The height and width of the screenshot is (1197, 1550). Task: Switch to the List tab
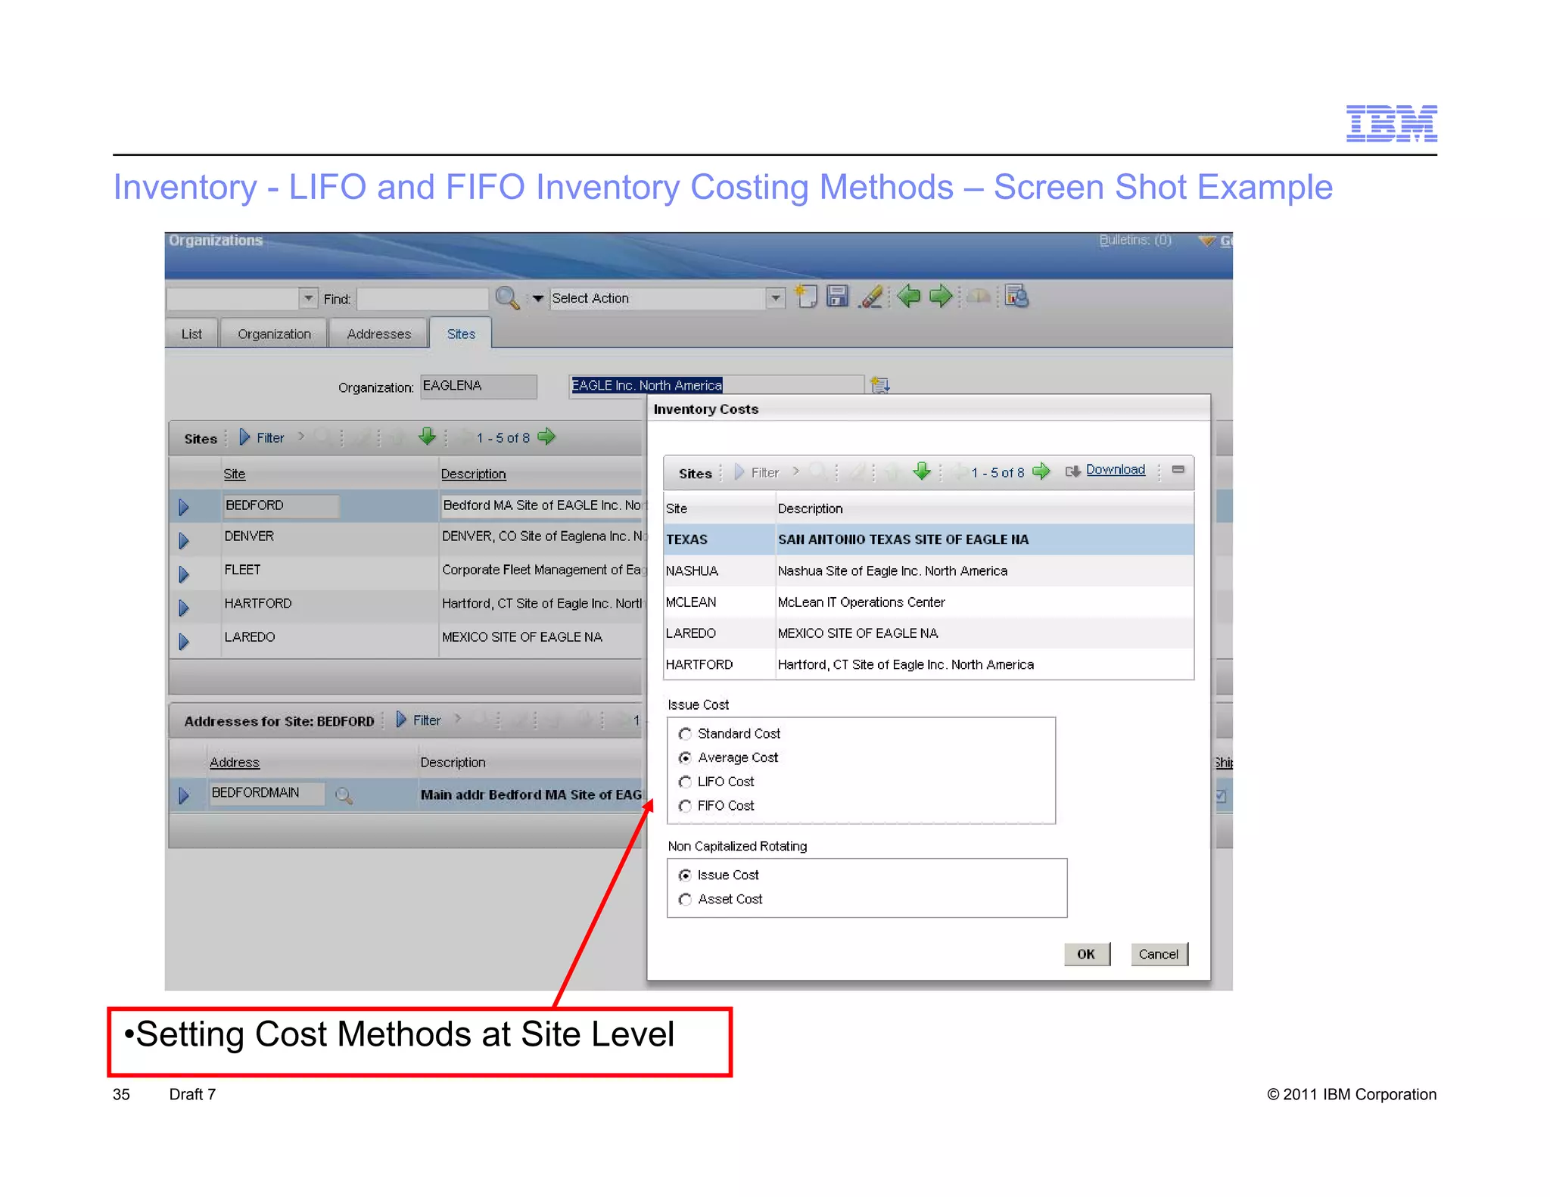191,334
